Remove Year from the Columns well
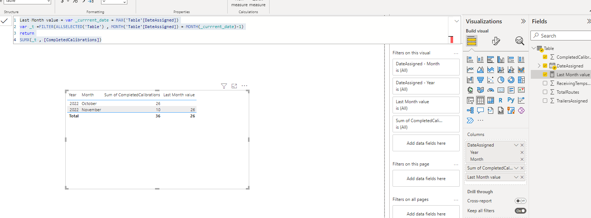Viewport: 591px width, 218px height. pyautogui.click(x=522, y=152)
